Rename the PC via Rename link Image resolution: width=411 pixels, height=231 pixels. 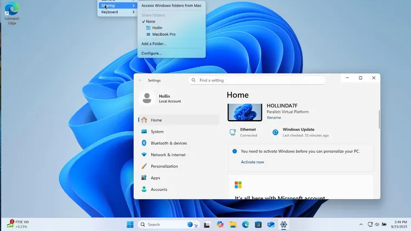[273, 118]
